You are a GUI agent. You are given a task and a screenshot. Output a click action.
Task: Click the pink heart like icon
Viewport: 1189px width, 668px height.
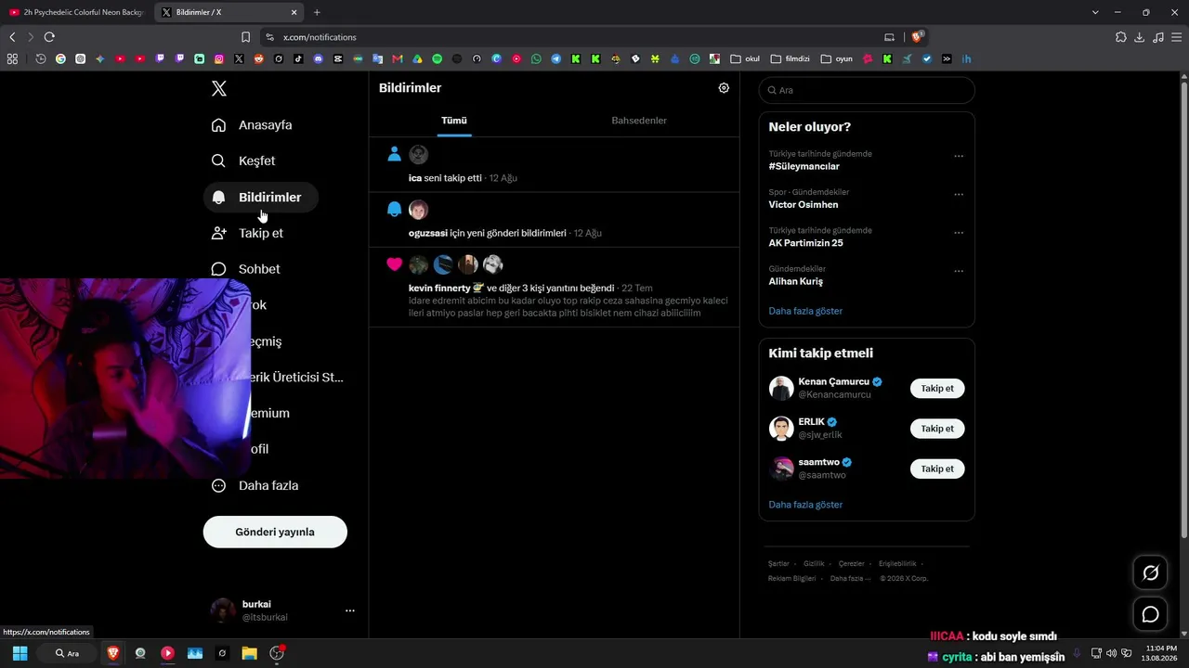(x=395, y=264)
